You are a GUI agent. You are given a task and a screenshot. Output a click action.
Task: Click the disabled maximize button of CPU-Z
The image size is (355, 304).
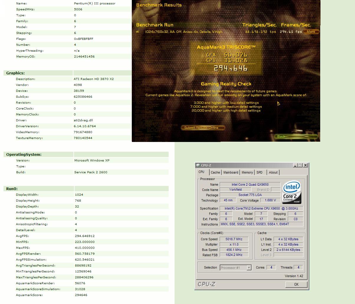[x=300, y=165]
